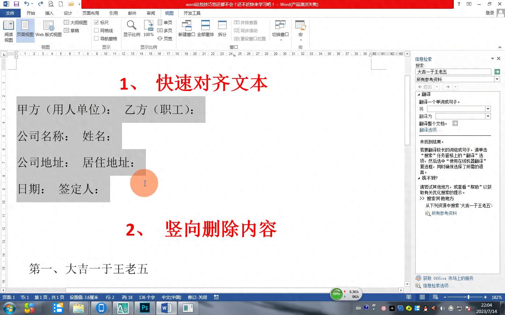This screenshot has height=315, width=505.
Task: Zoom out with the minus button
Action: 445,297
